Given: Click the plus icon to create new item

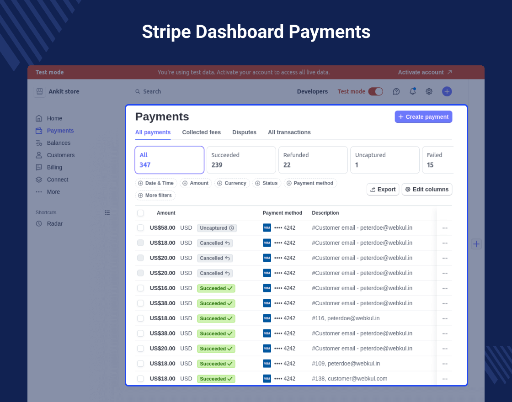Looking at the screenshot, I should [x=447, y=91].
